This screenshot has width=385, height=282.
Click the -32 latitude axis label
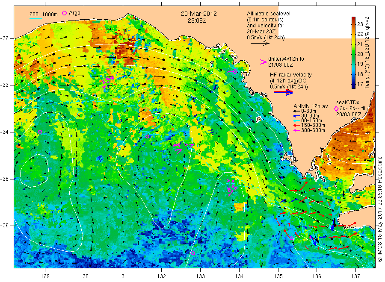[4, 38]
